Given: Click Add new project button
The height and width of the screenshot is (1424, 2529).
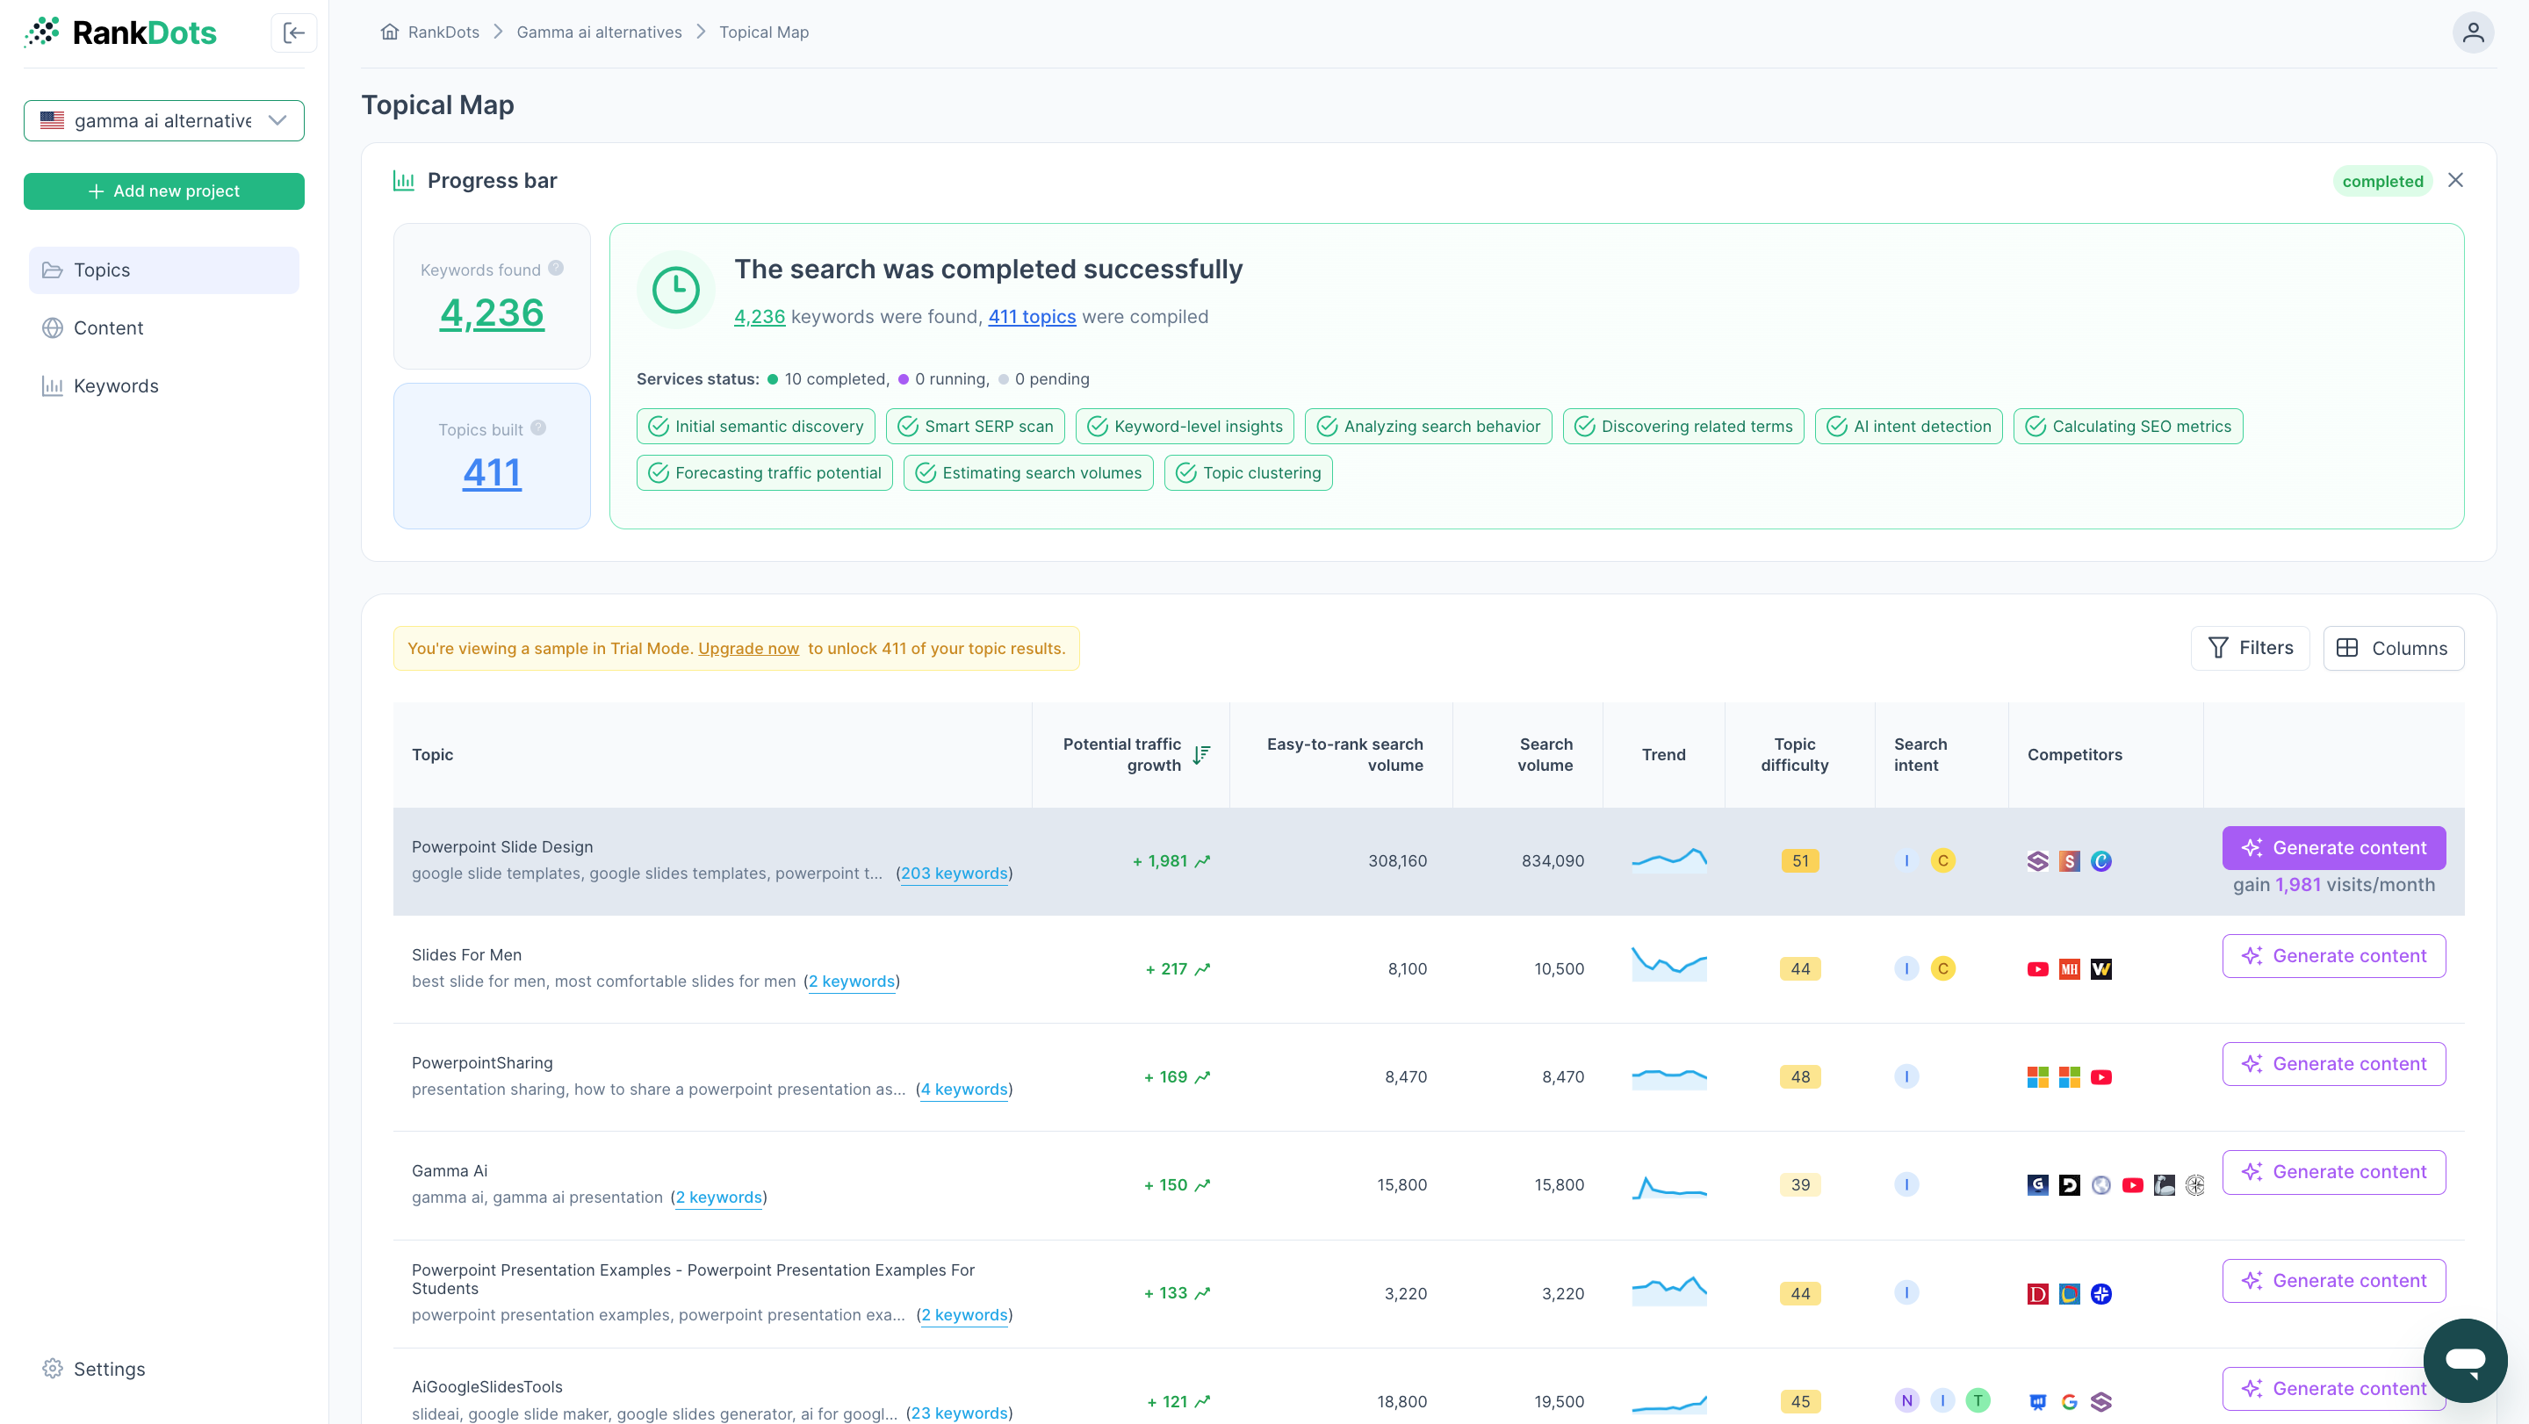Looking at the screenshot, I should point(164,191).
